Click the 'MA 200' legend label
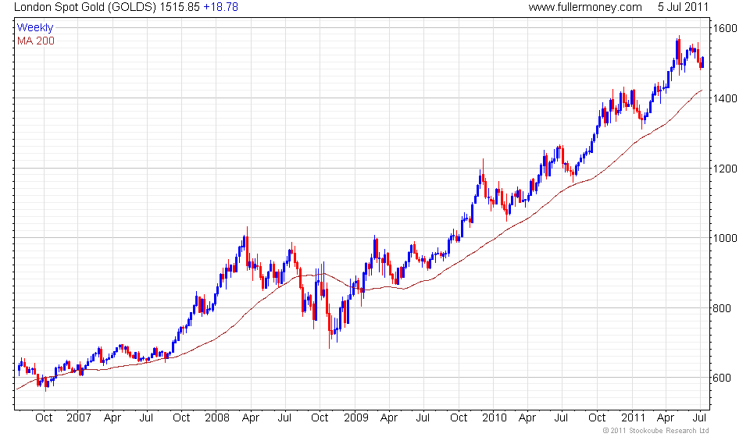Image resolution: width=750 pixels, height=437 pixels. [x=36, y=41]
